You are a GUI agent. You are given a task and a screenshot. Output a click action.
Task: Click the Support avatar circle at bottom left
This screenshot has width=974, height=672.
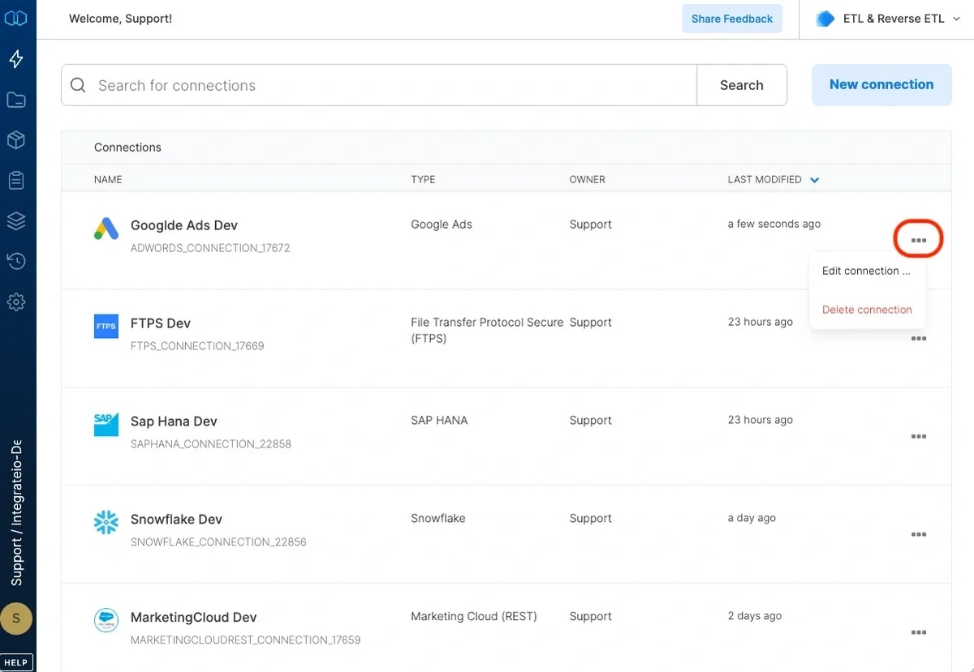(x=17, y=618)
